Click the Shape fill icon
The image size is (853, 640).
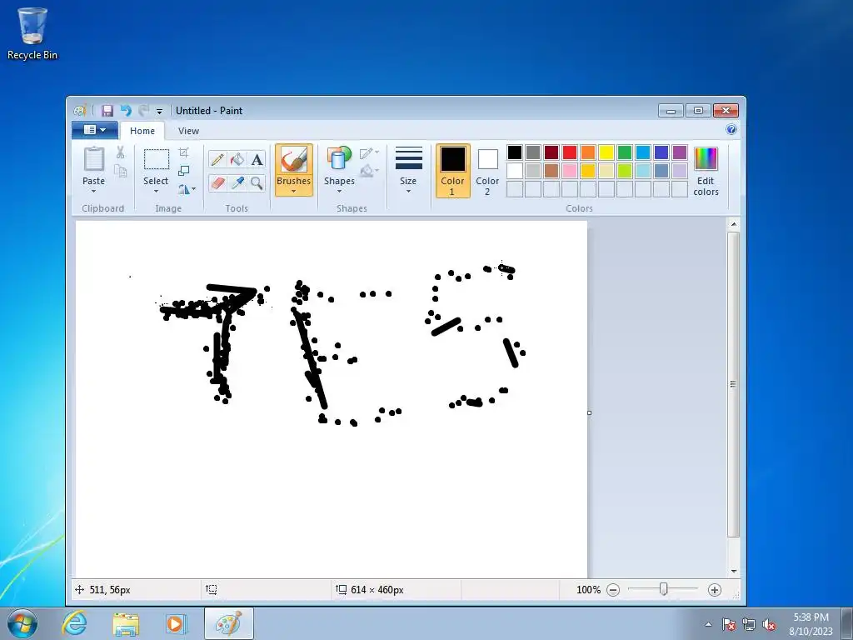pos(367,171)
